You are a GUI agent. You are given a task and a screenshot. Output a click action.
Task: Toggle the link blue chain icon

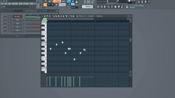point(73,4)
